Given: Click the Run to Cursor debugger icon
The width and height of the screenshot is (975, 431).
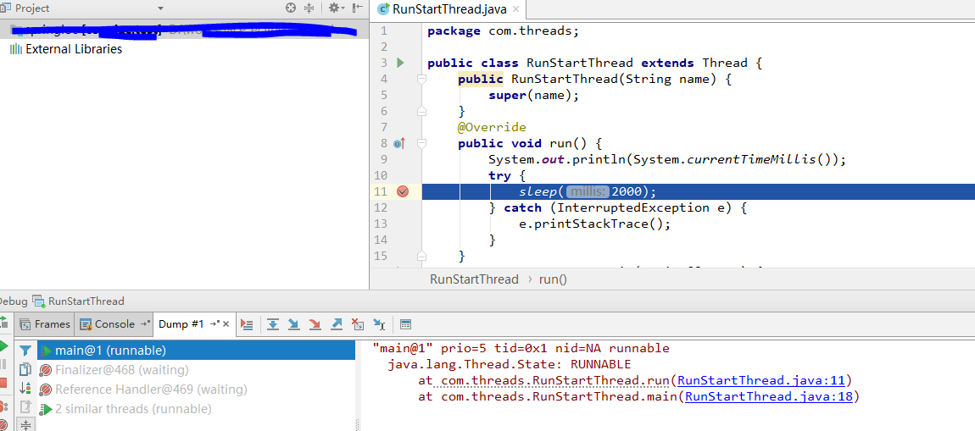Looking at the screenshot, I should (379, 324).
